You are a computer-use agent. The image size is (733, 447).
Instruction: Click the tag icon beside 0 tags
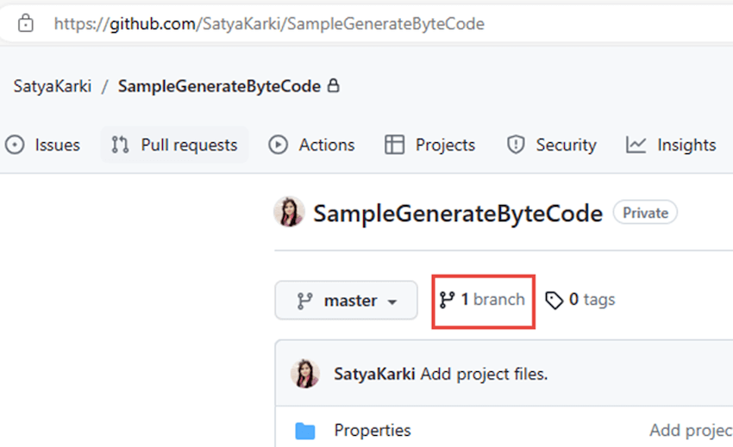(x=554, y=301)
